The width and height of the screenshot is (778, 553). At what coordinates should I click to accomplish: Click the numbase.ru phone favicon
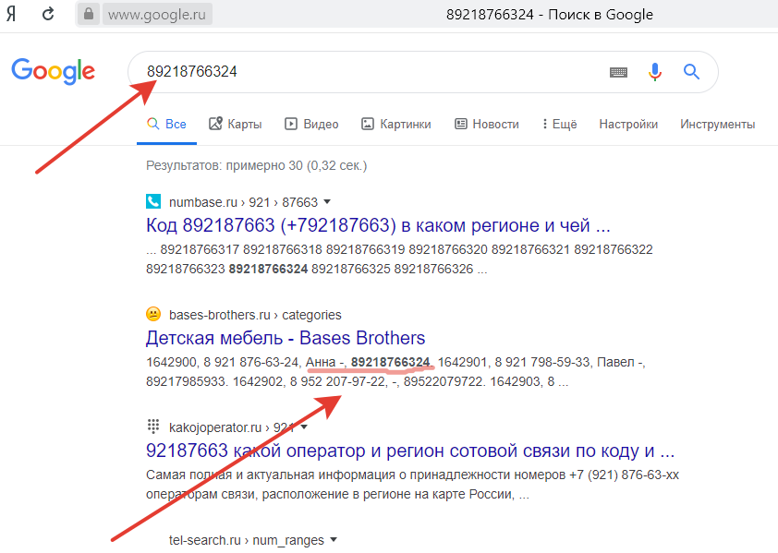(153, 201)
